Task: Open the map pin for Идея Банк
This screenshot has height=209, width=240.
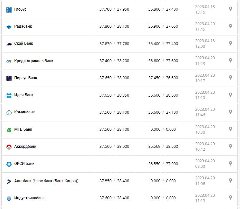Action: 230,95
